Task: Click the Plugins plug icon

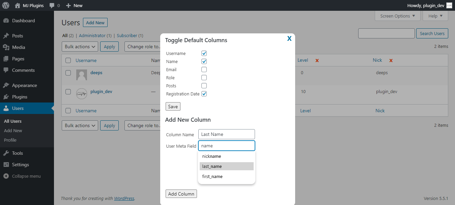Action: [6, 97]
